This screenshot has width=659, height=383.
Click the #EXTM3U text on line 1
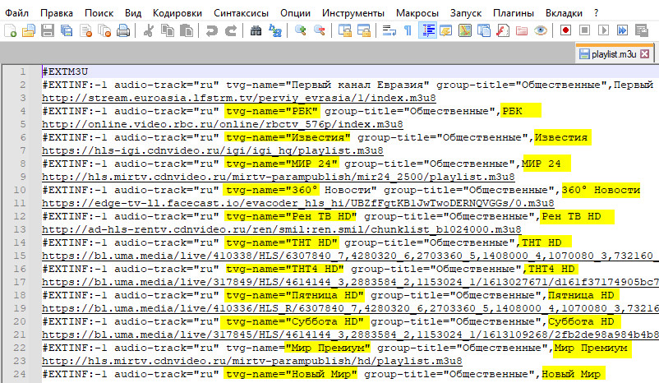click(x=65, y=72)
